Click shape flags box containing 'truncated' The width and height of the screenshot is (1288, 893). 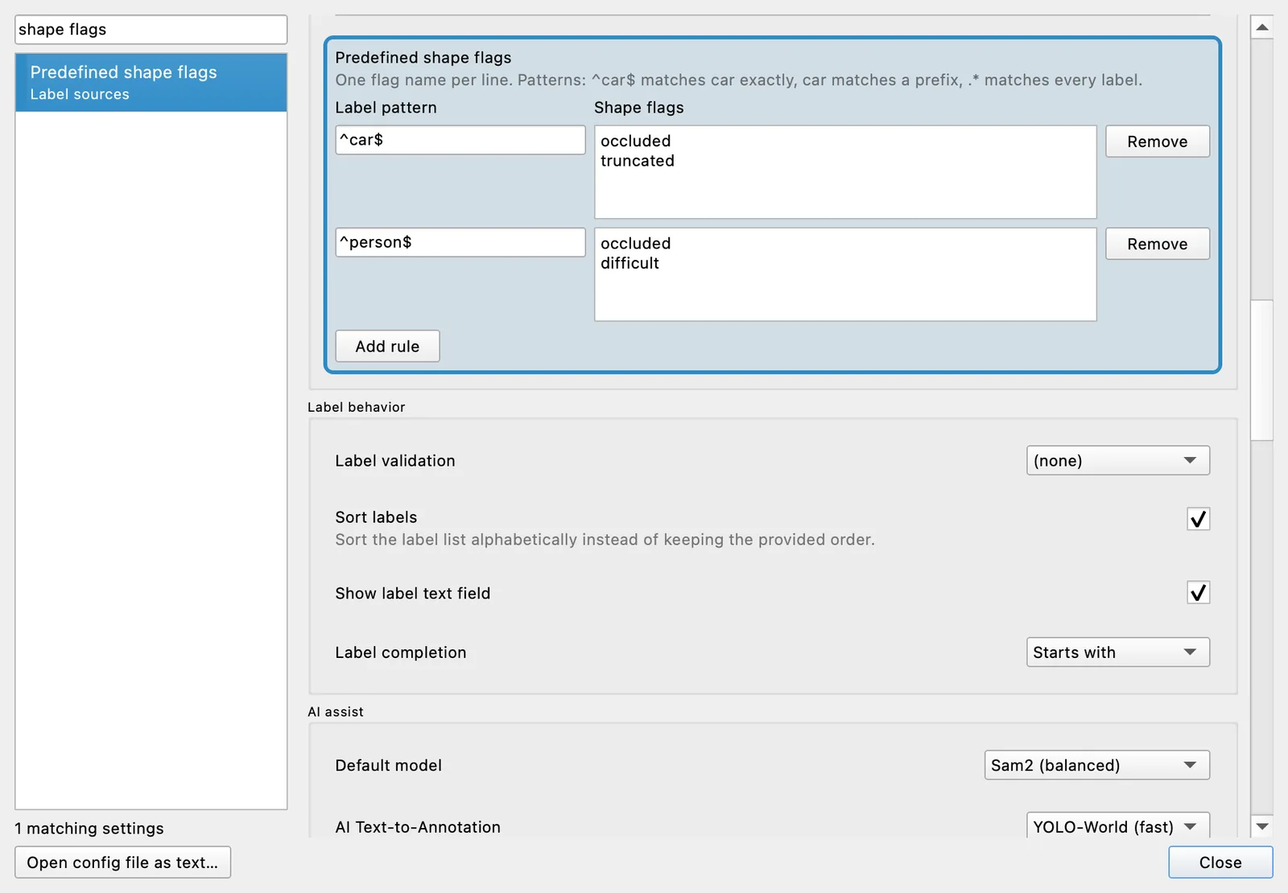[845, 171]
